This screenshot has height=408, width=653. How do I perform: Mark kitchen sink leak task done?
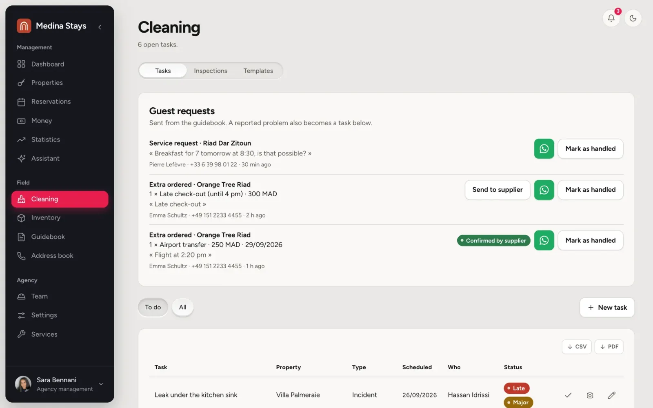568,395
